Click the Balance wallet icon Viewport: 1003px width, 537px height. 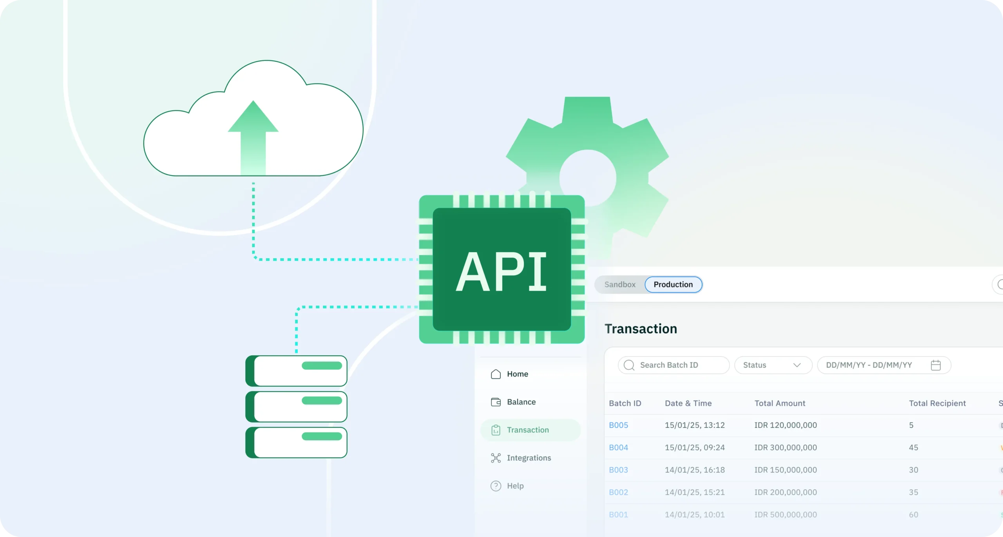(x=496, y=402)
